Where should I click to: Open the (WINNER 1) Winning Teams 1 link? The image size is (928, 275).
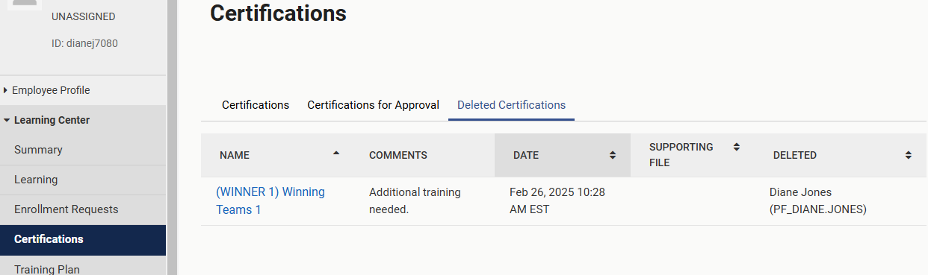click(x=270, y=200)
